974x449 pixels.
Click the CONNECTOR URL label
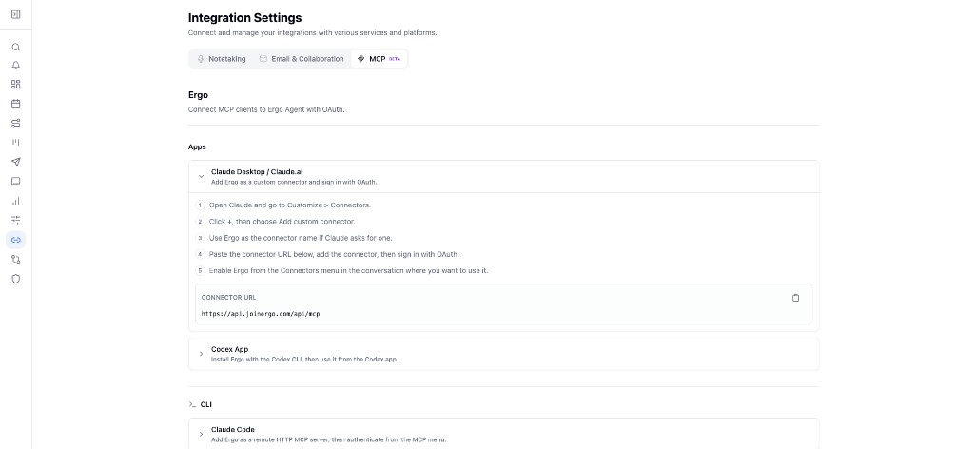(228, 298)
